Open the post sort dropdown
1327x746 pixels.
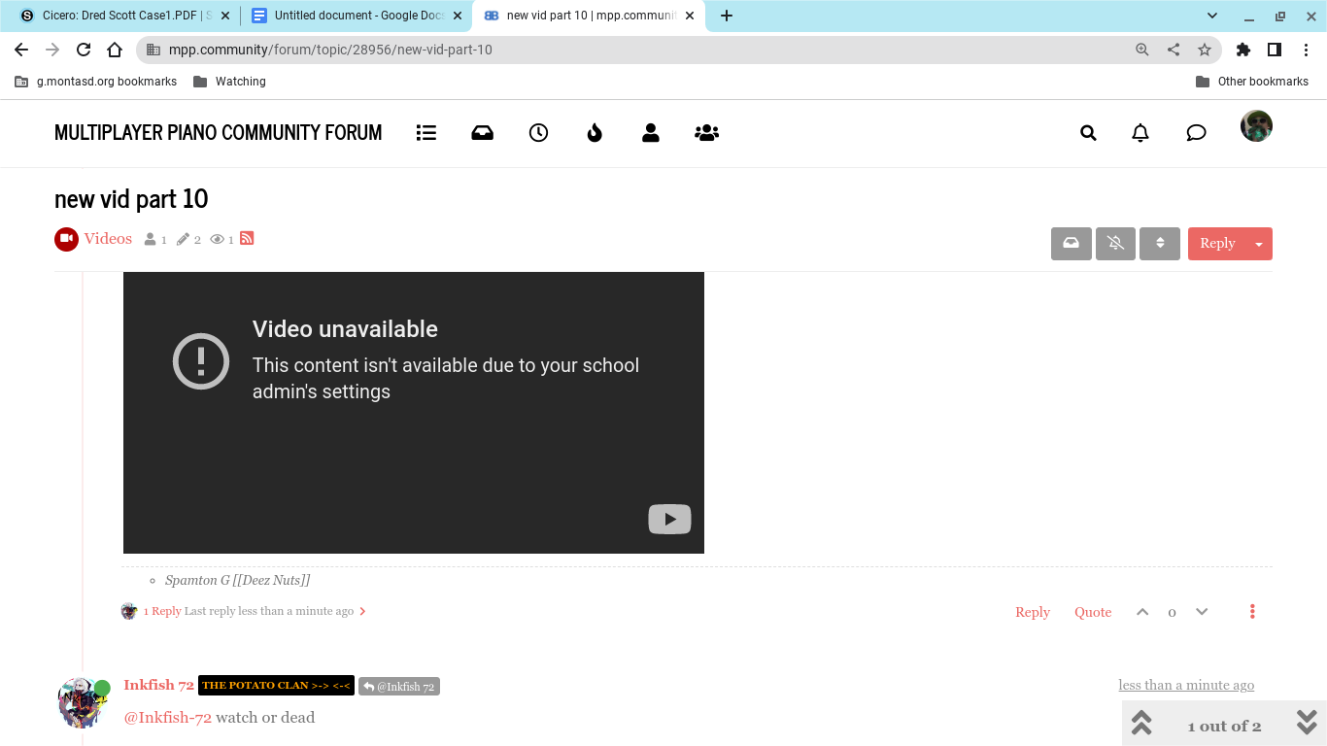point(1160,244)
